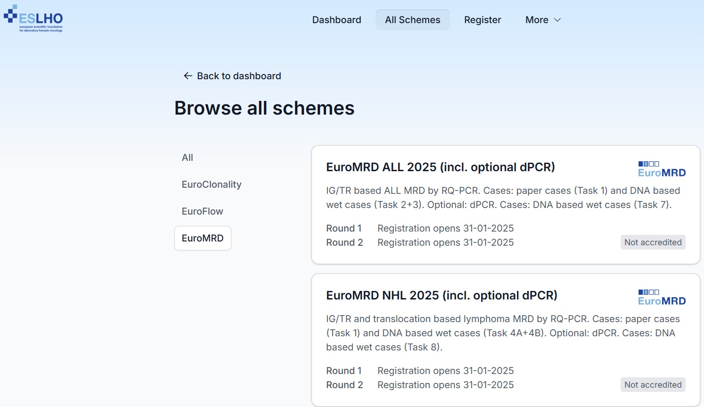
Task: Click Not accredited badge on ALL 2025
Action: (x=653, y=242)
